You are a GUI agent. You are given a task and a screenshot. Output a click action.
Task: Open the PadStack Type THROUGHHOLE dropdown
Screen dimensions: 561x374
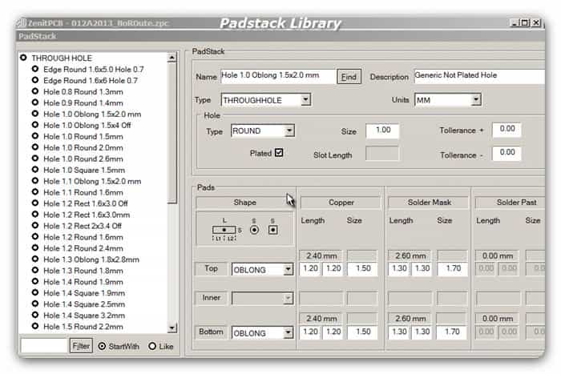pos(305,100)
